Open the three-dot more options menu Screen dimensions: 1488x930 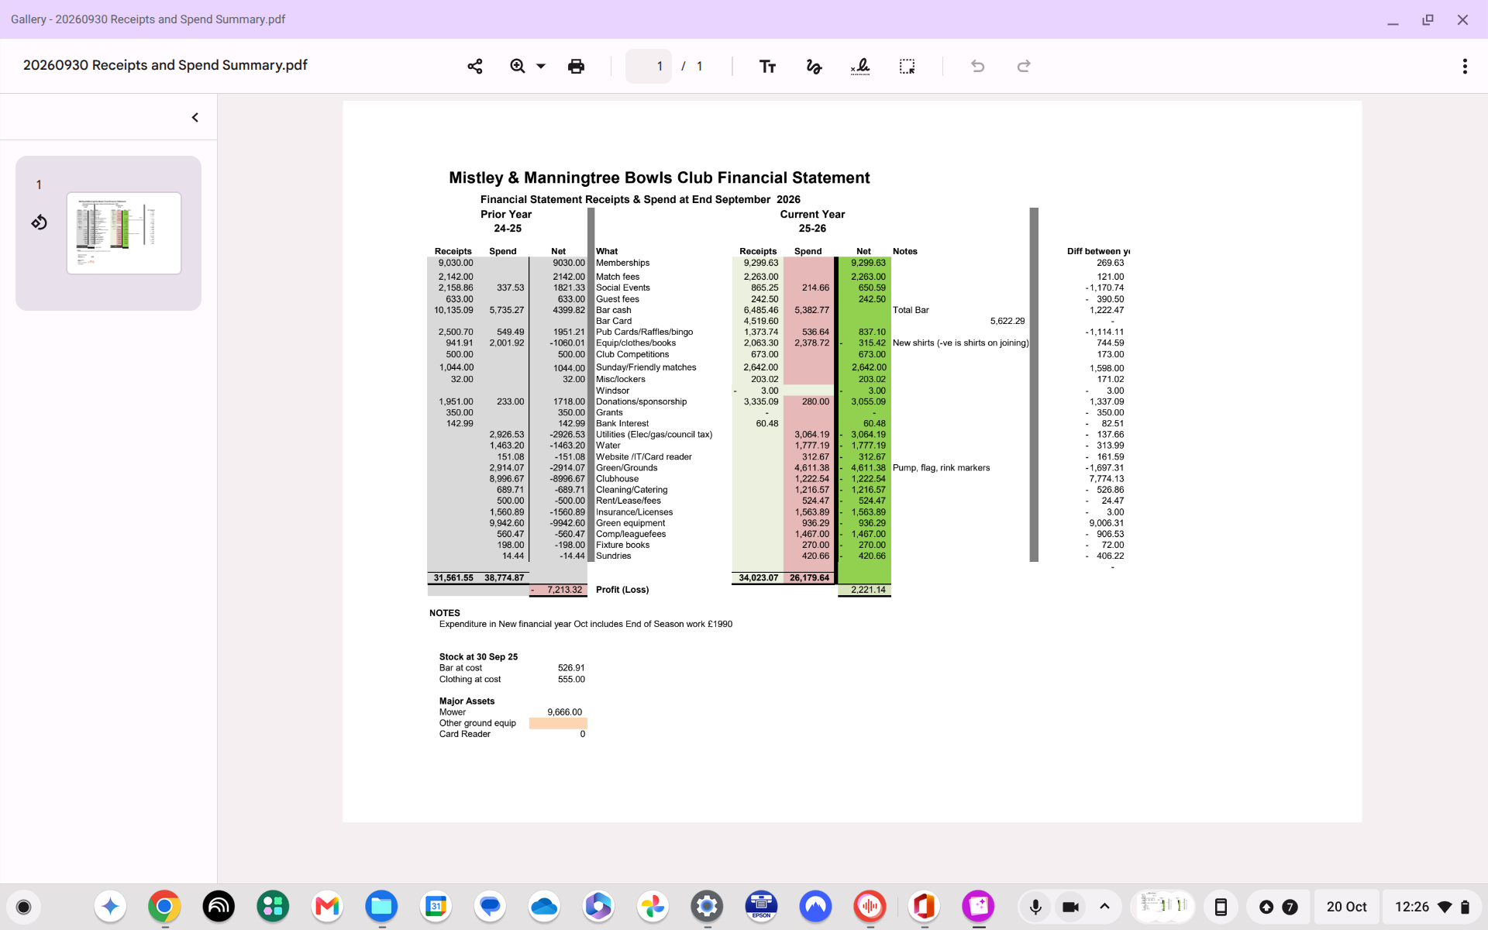(x=1465, y=66)
